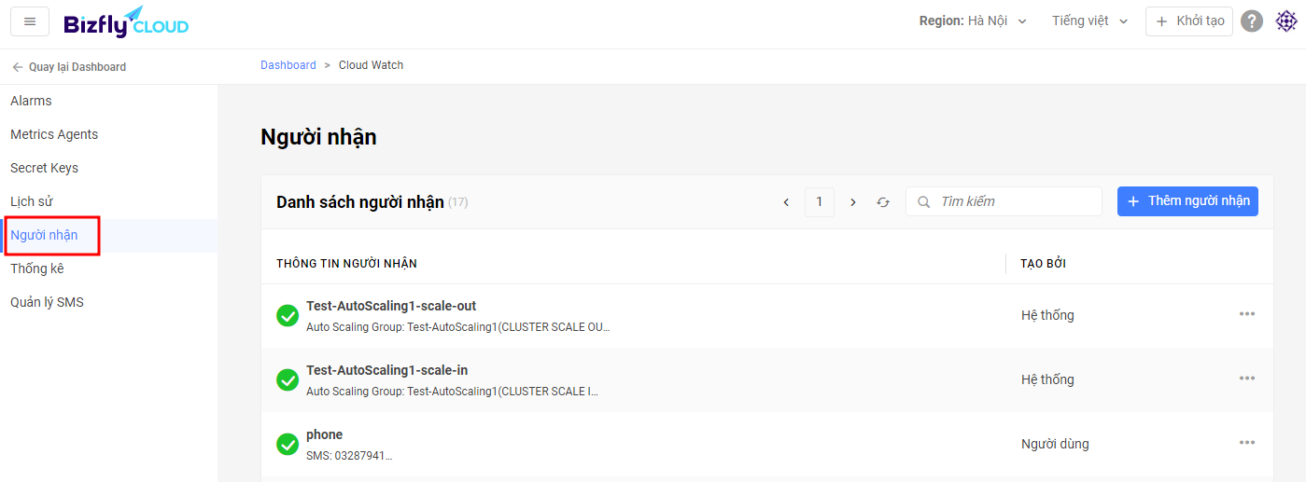This screenshot has width=1306, height=482.
Task: Select Alarms in the sidebar
Action: click(31, 101)
